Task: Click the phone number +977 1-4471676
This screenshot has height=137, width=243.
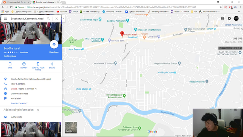Action: (x=18, y=84)
